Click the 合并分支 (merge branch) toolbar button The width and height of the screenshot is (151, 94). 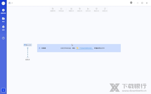(88, 10)
